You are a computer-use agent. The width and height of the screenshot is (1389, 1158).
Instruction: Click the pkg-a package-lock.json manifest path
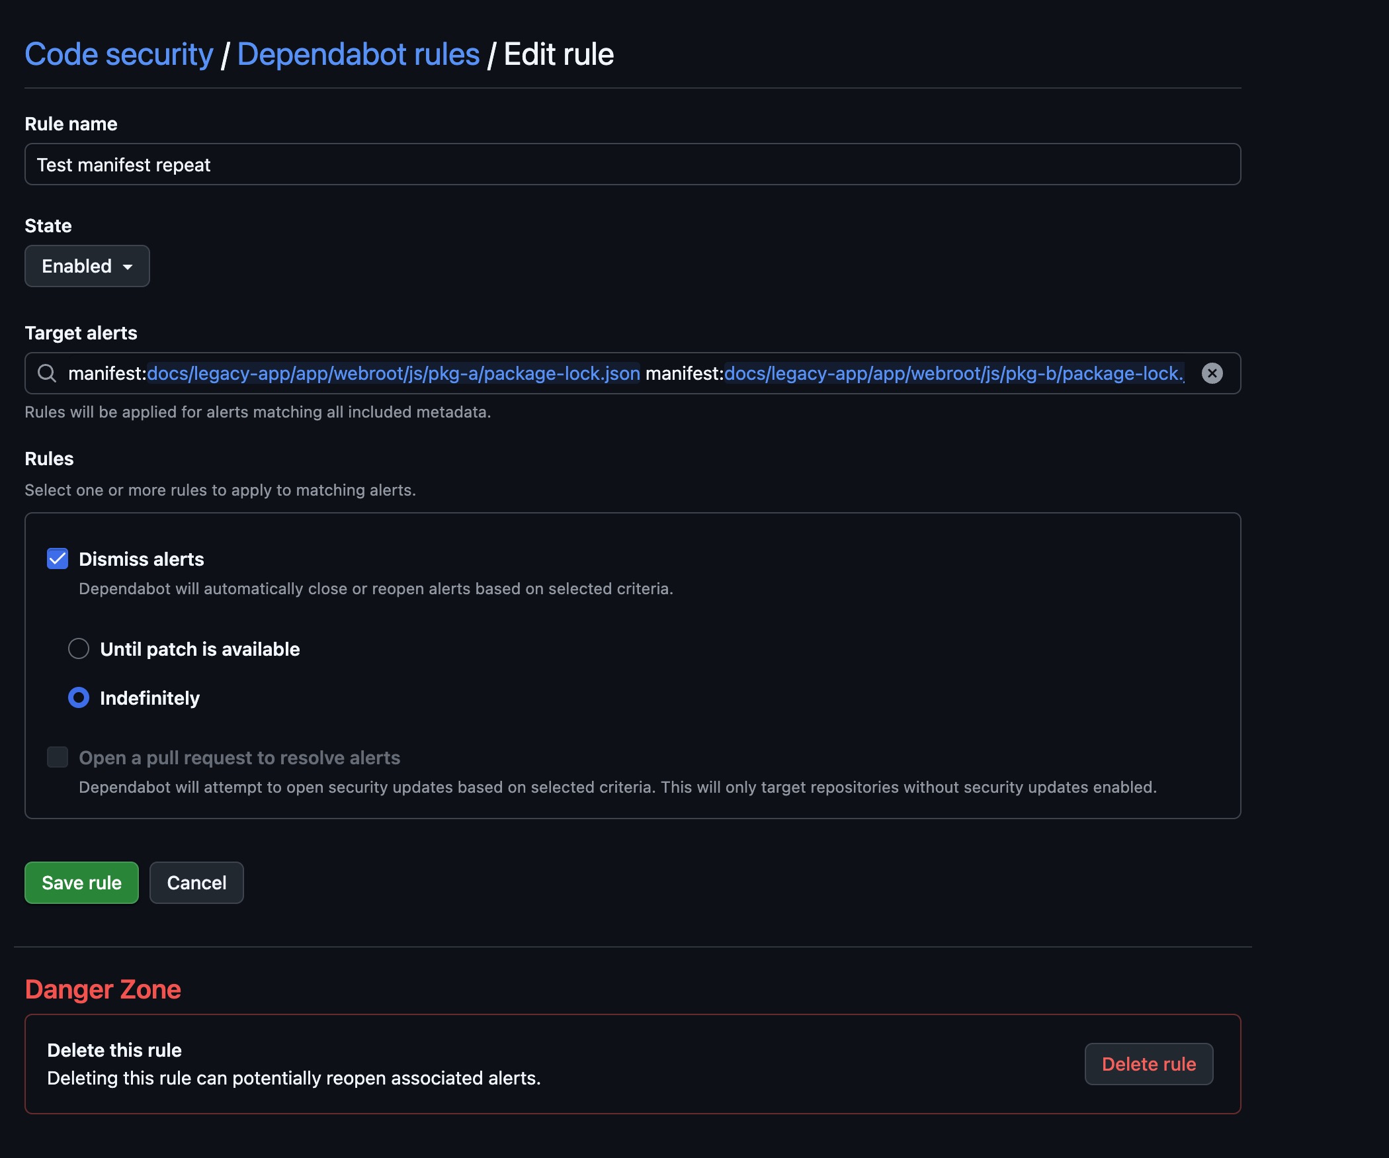394,373
